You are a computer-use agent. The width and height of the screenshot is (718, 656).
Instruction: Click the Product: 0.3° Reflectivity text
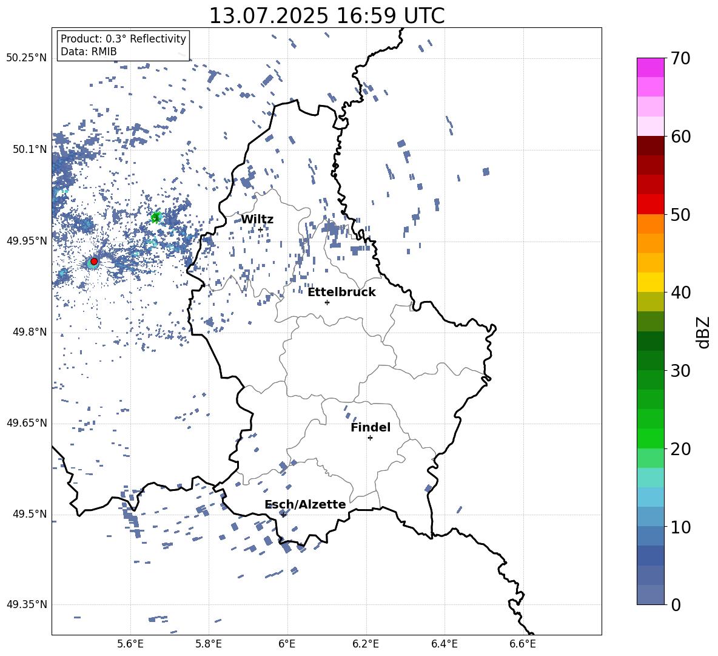(123, 39)
